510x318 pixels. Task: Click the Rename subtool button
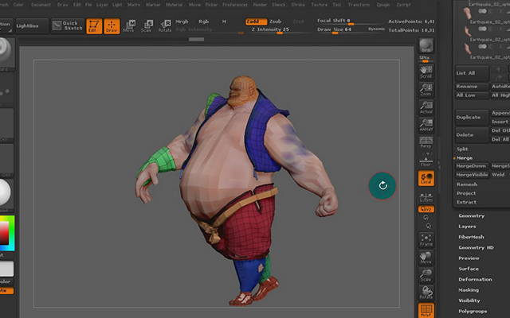point(472,87)
